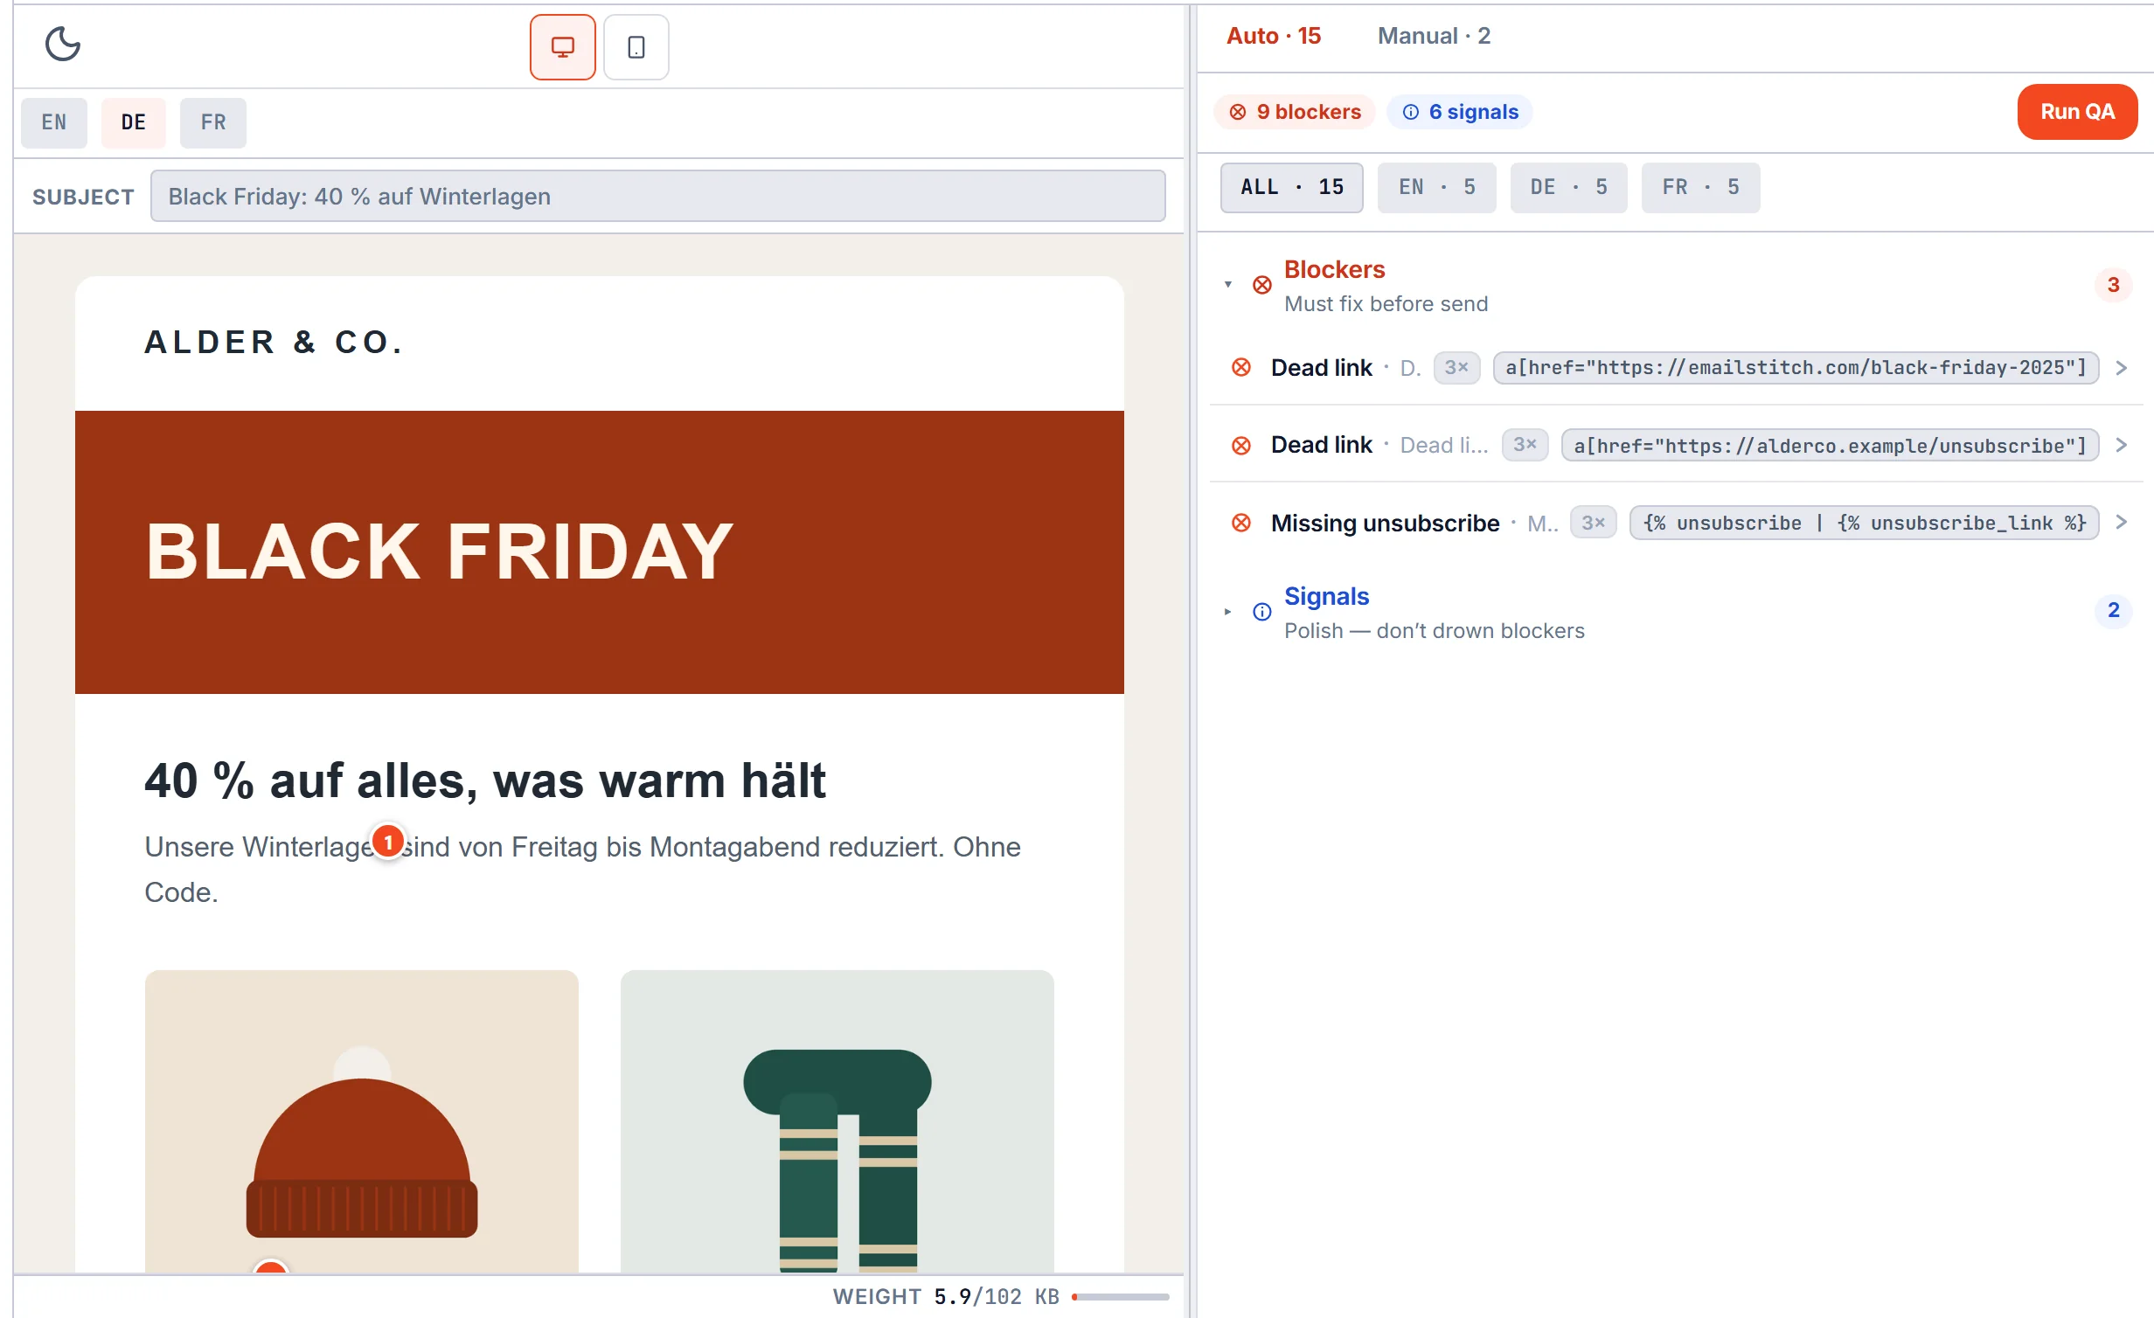Click the 6 signals badge
Image resolution: width=2154 pixels, height=1318 pixels.
coord(1460,112)
